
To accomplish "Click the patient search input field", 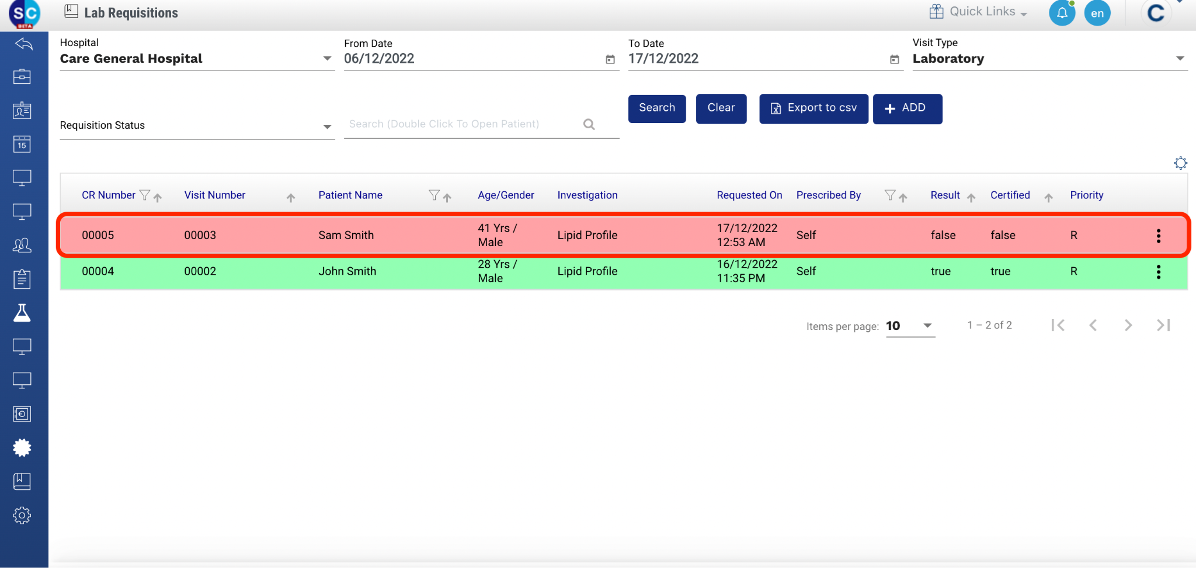I will pos(461,124).
